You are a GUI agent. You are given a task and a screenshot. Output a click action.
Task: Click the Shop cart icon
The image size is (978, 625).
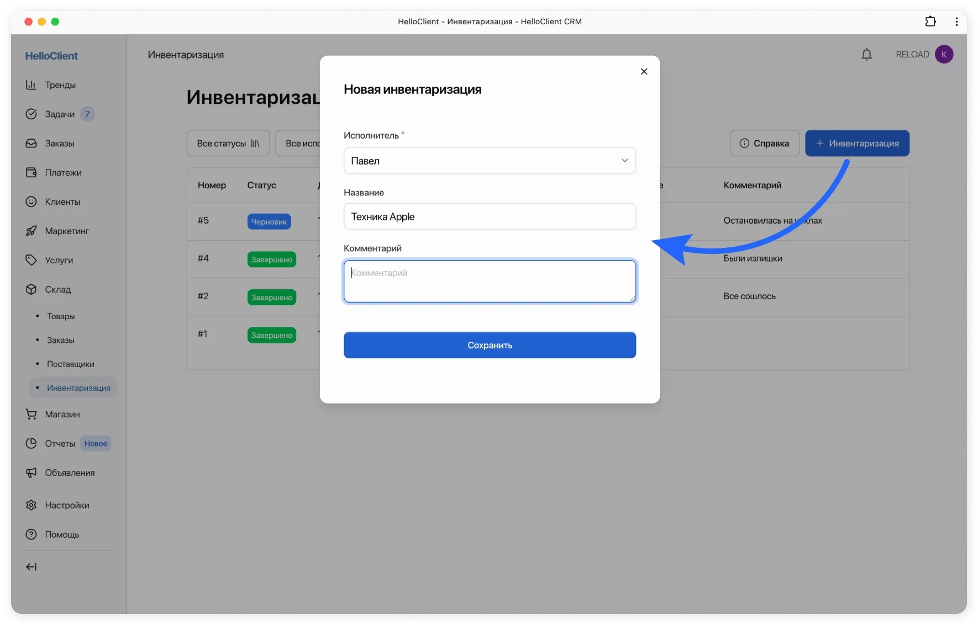click(x=31, y=414)
